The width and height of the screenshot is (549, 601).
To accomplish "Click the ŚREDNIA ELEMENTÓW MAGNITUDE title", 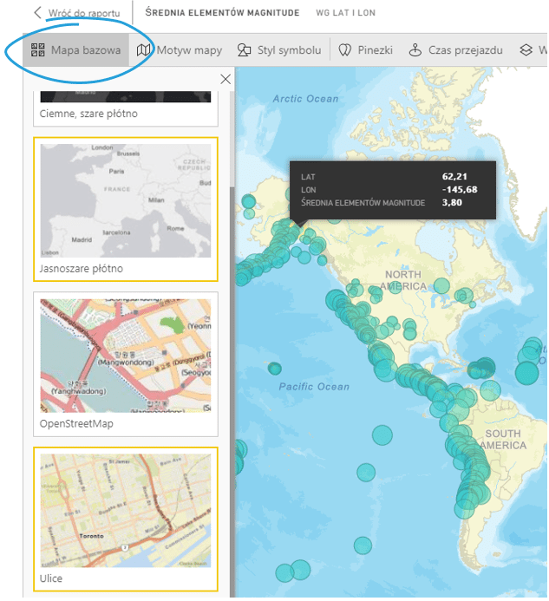I will pos(222,13).
